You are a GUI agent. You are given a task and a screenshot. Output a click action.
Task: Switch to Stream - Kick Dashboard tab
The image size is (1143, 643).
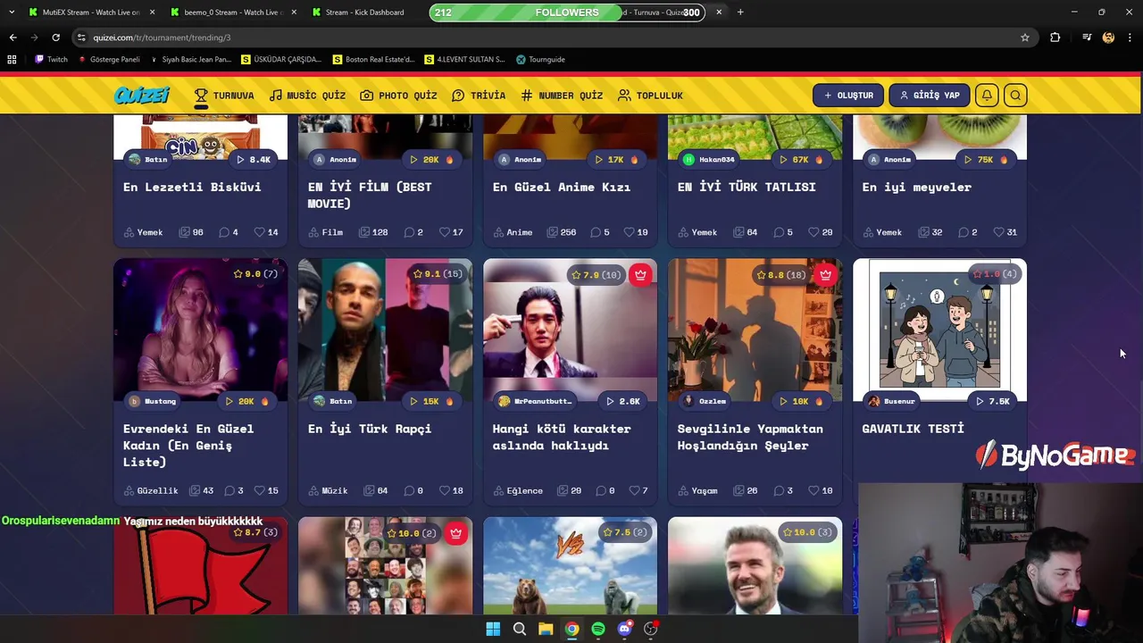click(364, 13)
